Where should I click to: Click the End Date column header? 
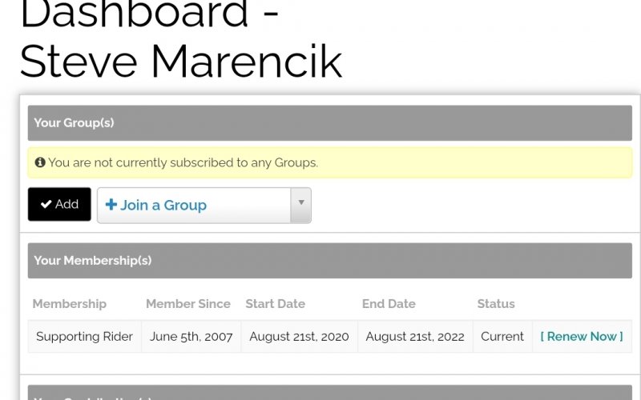(389, 304)
